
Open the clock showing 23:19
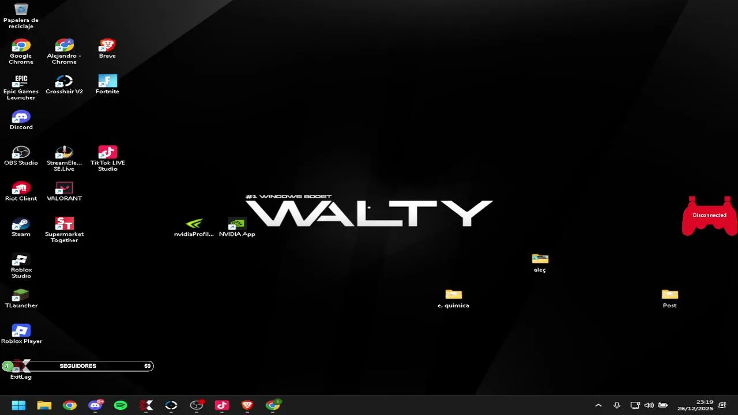[x=695, y=405]
